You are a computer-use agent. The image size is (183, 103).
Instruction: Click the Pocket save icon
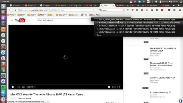[x=142, y=10]
